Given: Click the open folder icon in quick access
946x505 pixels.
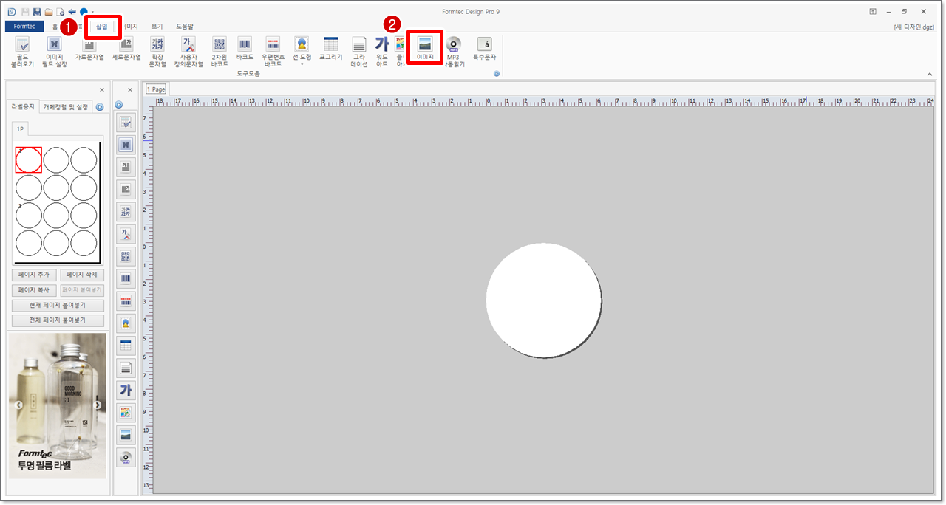Looking at the screenshot, I should [49, 12].
